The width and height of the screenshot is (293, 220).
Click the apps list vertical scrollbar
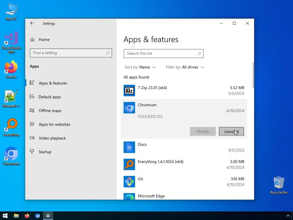point(253,75)
